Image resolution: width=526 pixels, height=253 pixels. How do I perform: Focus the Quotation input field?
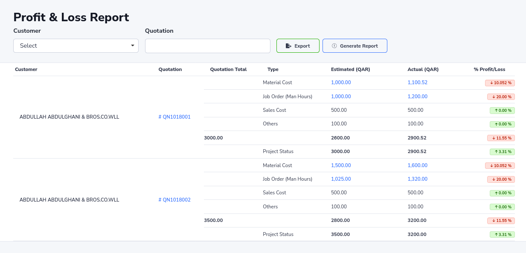208,46
